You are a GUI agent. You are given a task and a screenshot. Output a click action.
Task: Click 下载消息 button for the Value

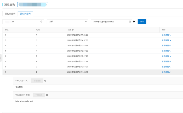click(x=39, y=95)
